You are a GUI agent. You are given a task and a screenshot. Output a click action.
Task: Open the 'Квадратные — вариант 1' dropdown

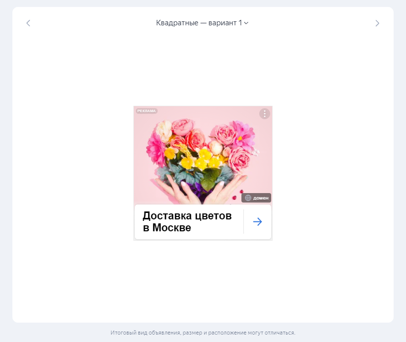202,23
